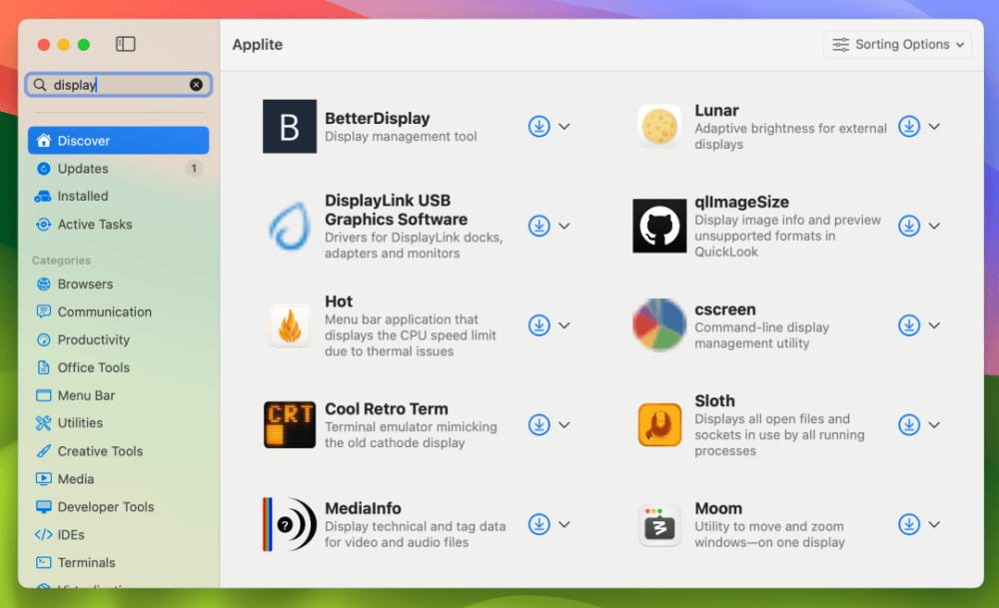The image size is (999, 608).
Task: Click the Categories section header
Action: click(x=61, y=261)
